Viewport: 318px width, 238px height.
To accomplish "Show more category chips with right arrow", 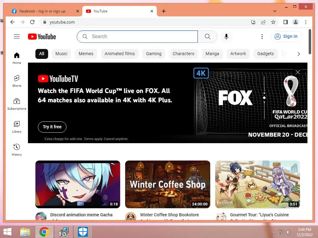I will coord(298,54).
